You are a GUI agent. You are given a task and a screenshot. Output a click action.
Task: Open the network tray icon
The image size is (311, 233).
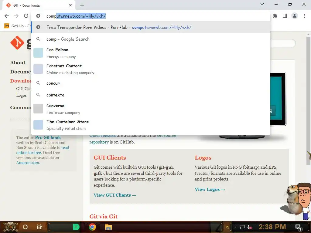[x=242, y=227]
